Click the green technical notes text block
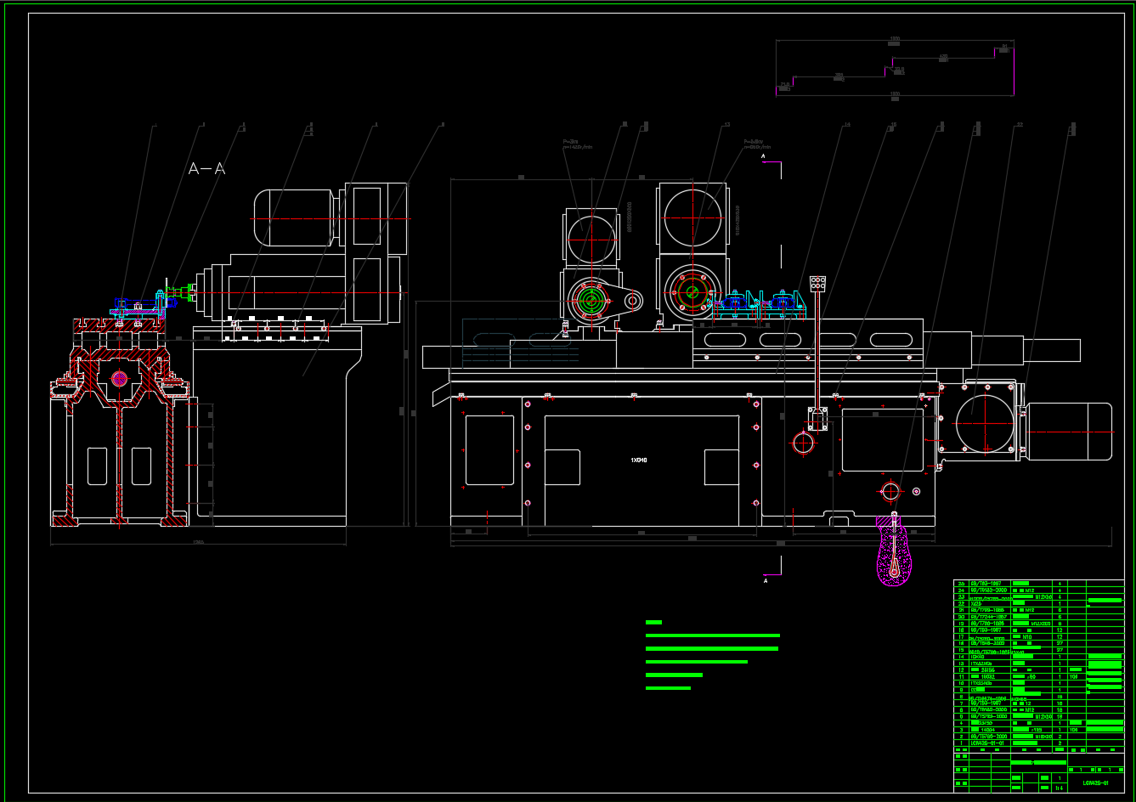Viewport: 1136px width, 802px height. point(711,655)
